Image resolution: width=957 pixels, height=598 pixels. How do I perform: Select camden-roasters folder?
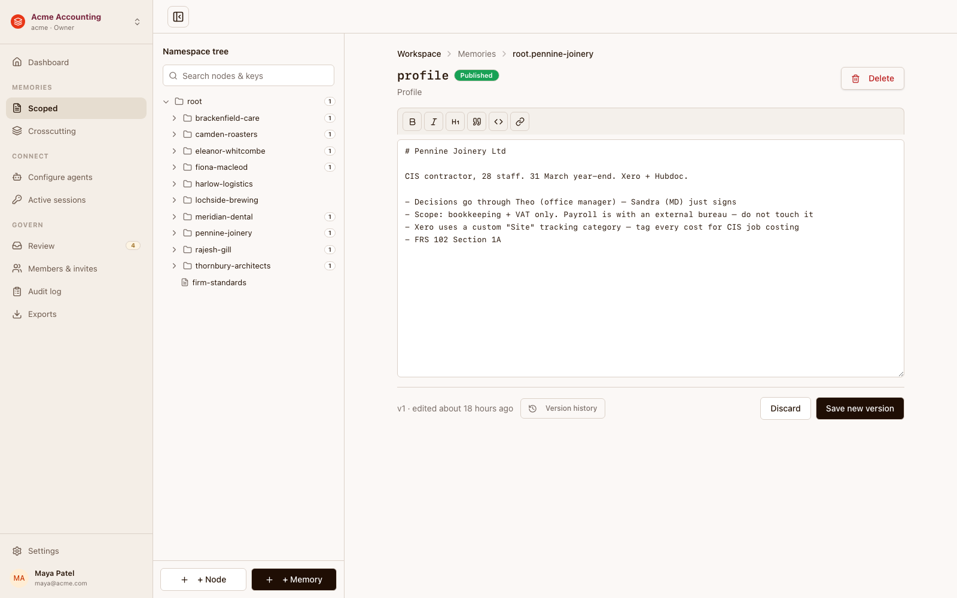pos(220,135)
